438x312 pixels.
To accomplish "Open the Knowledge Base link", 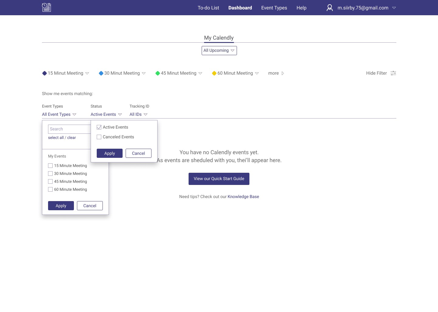I will pyautogui.click(x=243, y=197).
